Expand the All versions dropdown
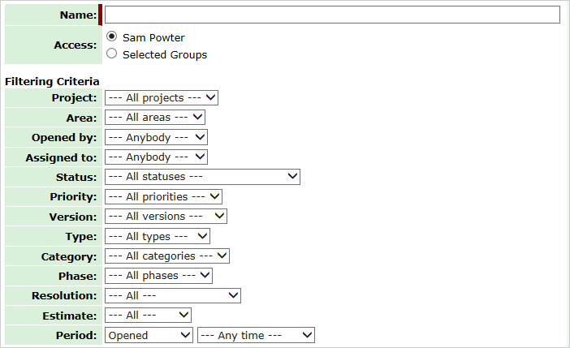 166,216
